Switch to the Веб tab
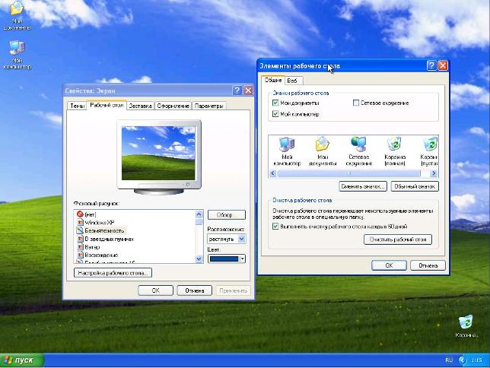Viewport: 490px width, 368px height. pos(292,81)
